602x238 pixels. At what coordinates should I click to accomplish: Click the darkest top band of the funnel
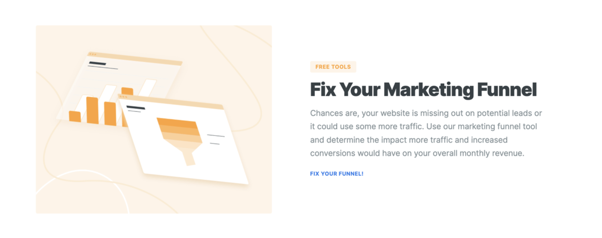177,123
